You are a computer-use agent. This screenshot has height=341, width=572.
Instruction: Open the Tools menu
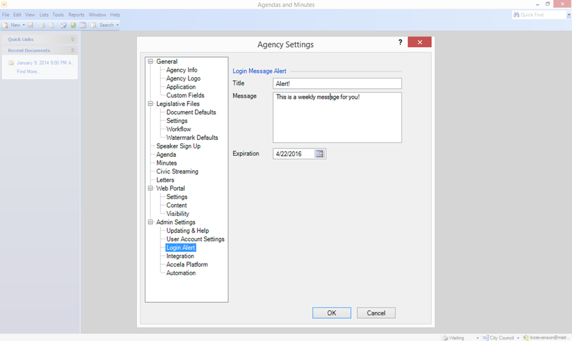point(58,15)
